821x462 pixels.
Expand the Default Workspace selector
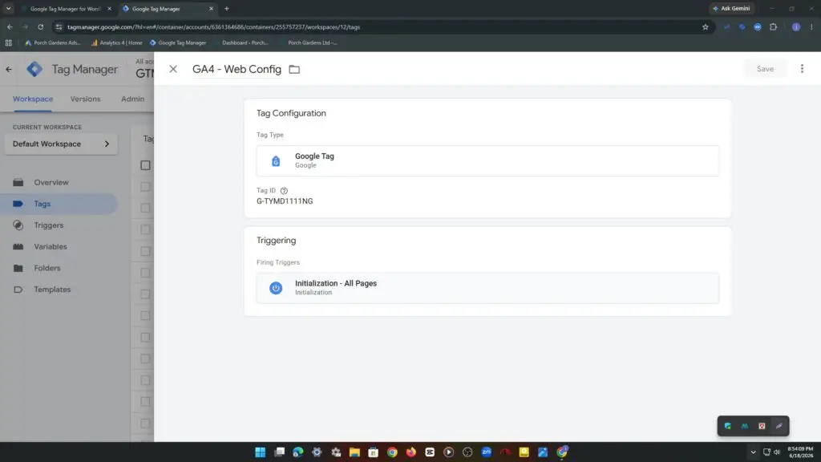click(x=61, y=144)
